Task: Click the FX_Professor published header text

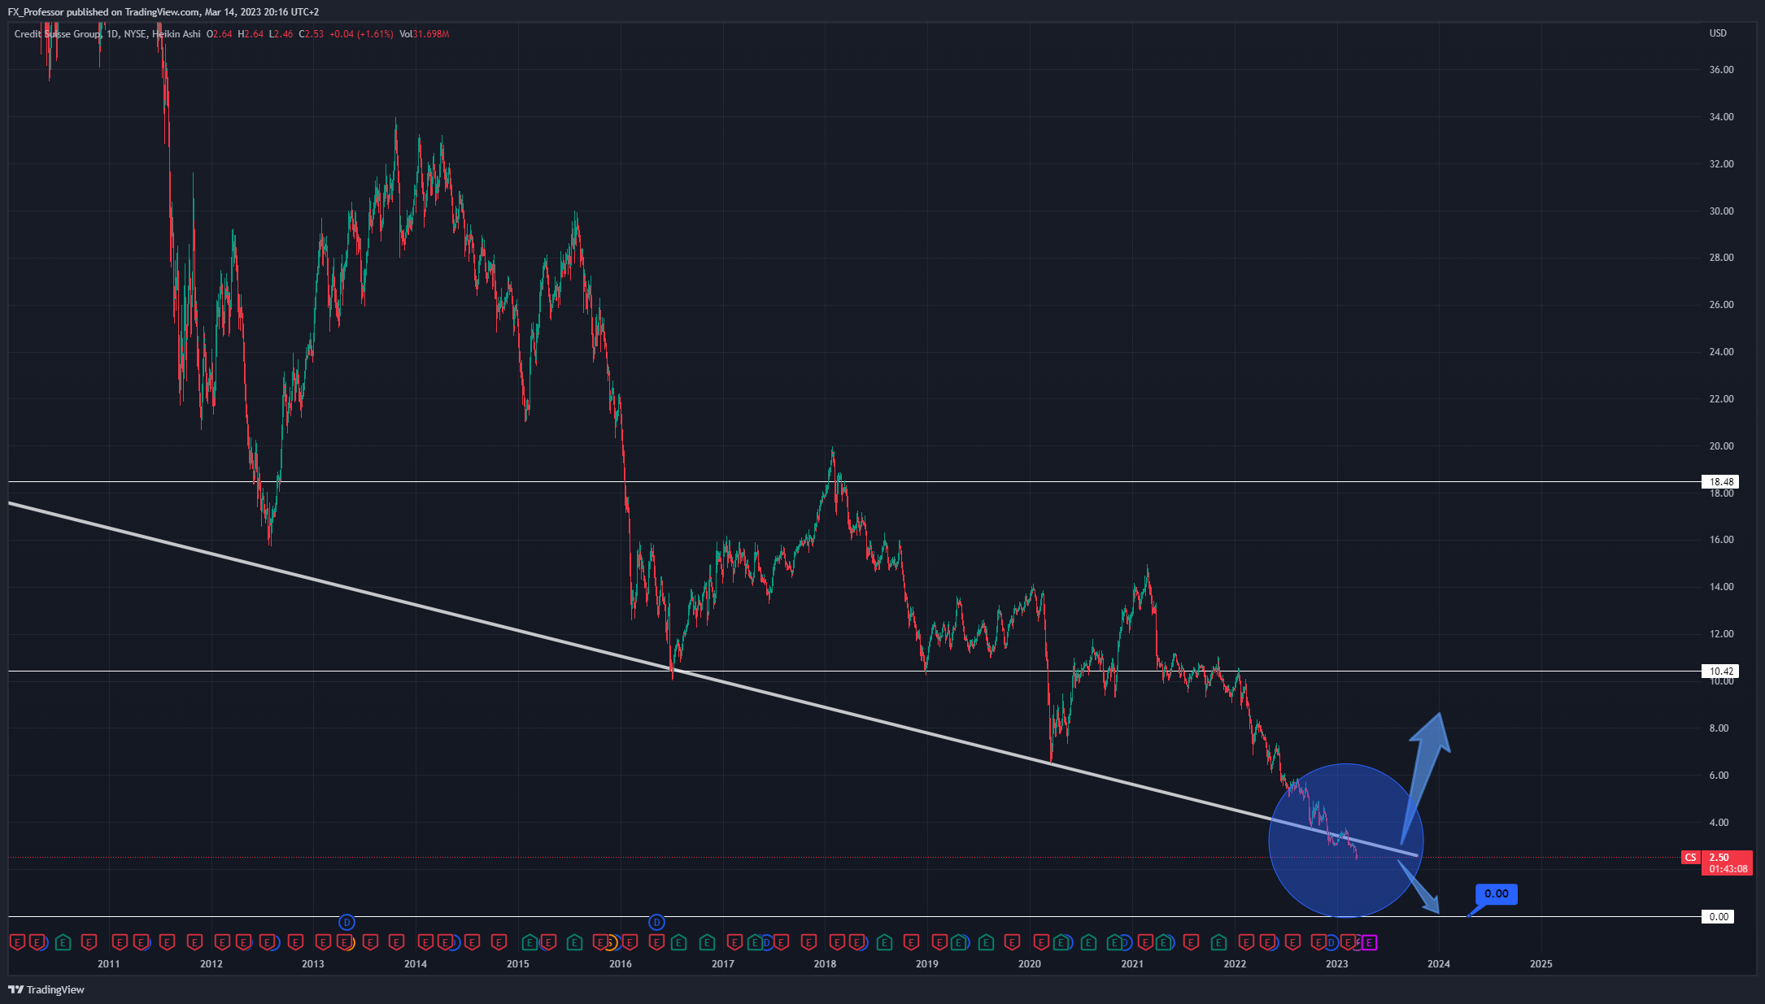Action: (163, 12)
